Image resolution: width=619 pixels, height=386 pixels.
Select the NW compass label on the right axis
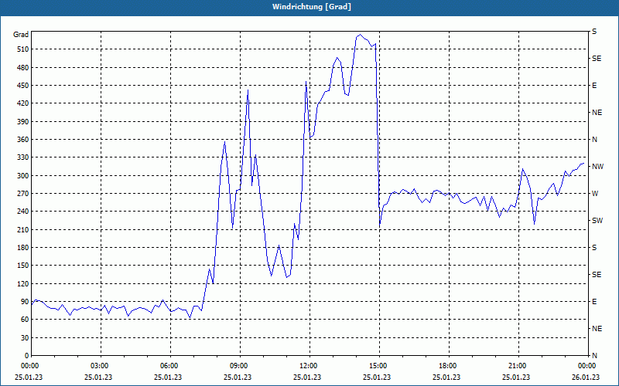(597, 167)
